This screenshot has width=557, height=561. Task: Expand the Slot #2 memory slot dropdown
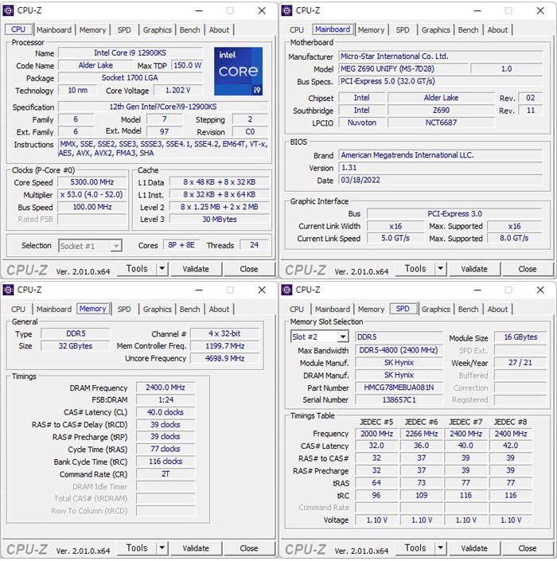(343, 337)
